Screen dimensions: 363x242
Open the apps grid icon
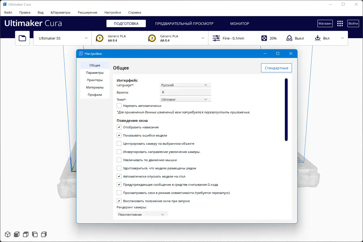[x=340, y=23]
